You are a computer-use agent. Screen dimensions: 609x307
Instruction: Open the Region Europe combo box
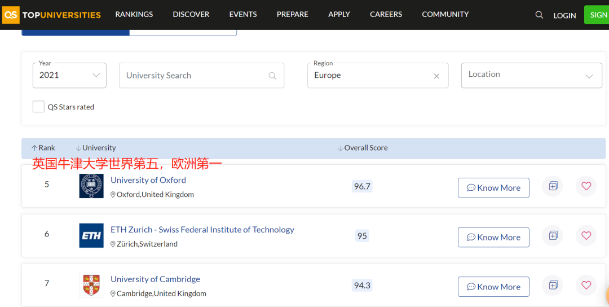pyautogui.click(x=378, y=76)
